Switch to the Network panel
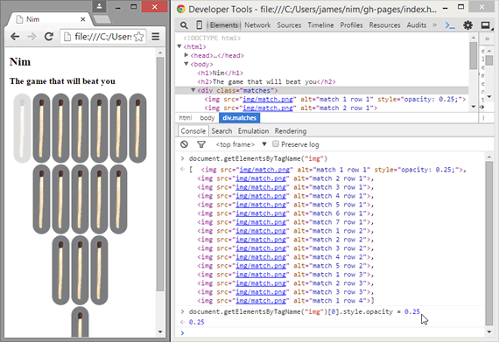The width and height of the screenshot is (499, 342). [257, 25]
